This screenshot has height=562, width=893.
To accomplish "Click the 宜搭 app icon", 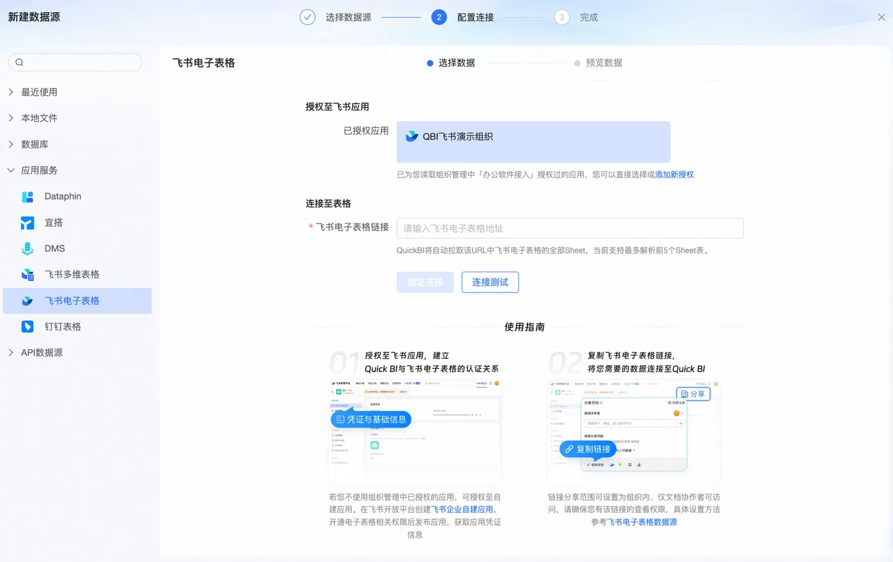I will click(x=27, y=223).
